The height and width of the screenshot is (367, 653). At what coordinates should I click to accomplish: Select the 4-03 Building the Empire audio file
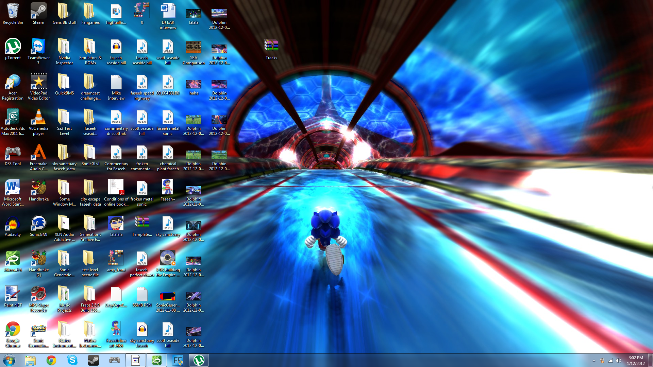[x=168, y=264]
